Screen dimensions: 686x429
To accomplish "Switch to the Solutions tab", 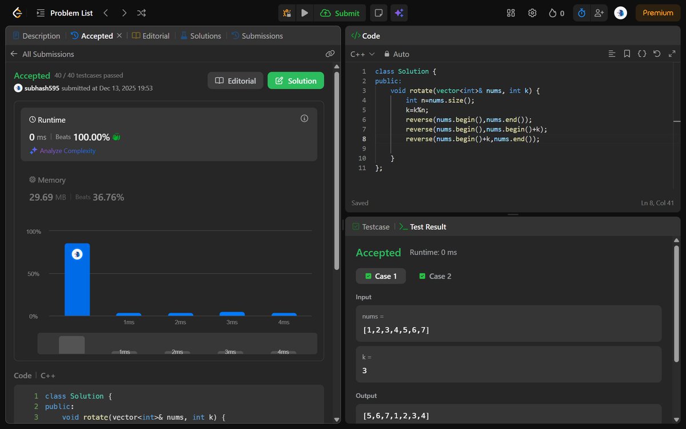I will 201,35.
